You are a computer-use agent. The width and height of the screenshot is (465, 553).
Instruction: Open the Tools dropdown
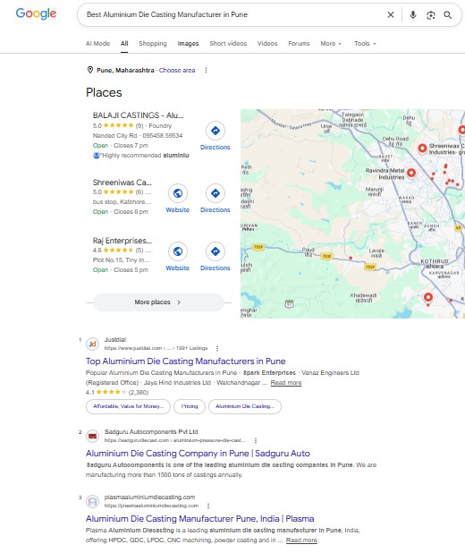(x=365, y=43)
